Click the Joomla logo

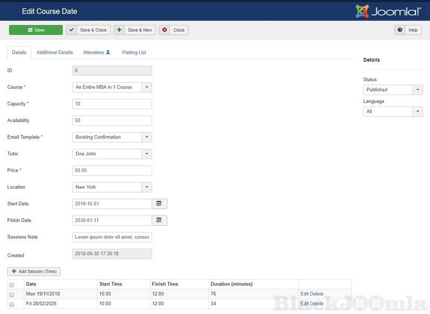[x=388, y=11]
